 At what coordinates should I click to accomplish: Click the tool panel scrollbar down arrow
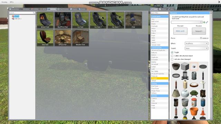(x=211, y=118)
